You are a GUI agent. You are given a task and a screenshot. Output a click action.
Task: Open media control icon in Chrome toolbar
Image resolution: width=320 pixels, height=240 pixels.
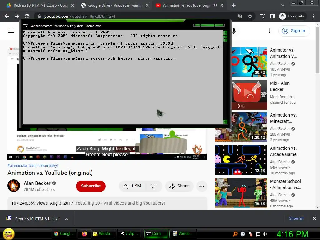pyautogui.click(x=262, y=16)
